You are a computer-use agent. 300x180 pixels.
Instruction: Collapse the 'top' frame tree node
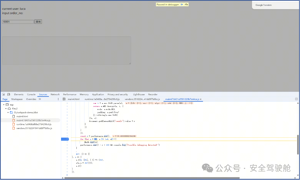[x=4, y=105]
